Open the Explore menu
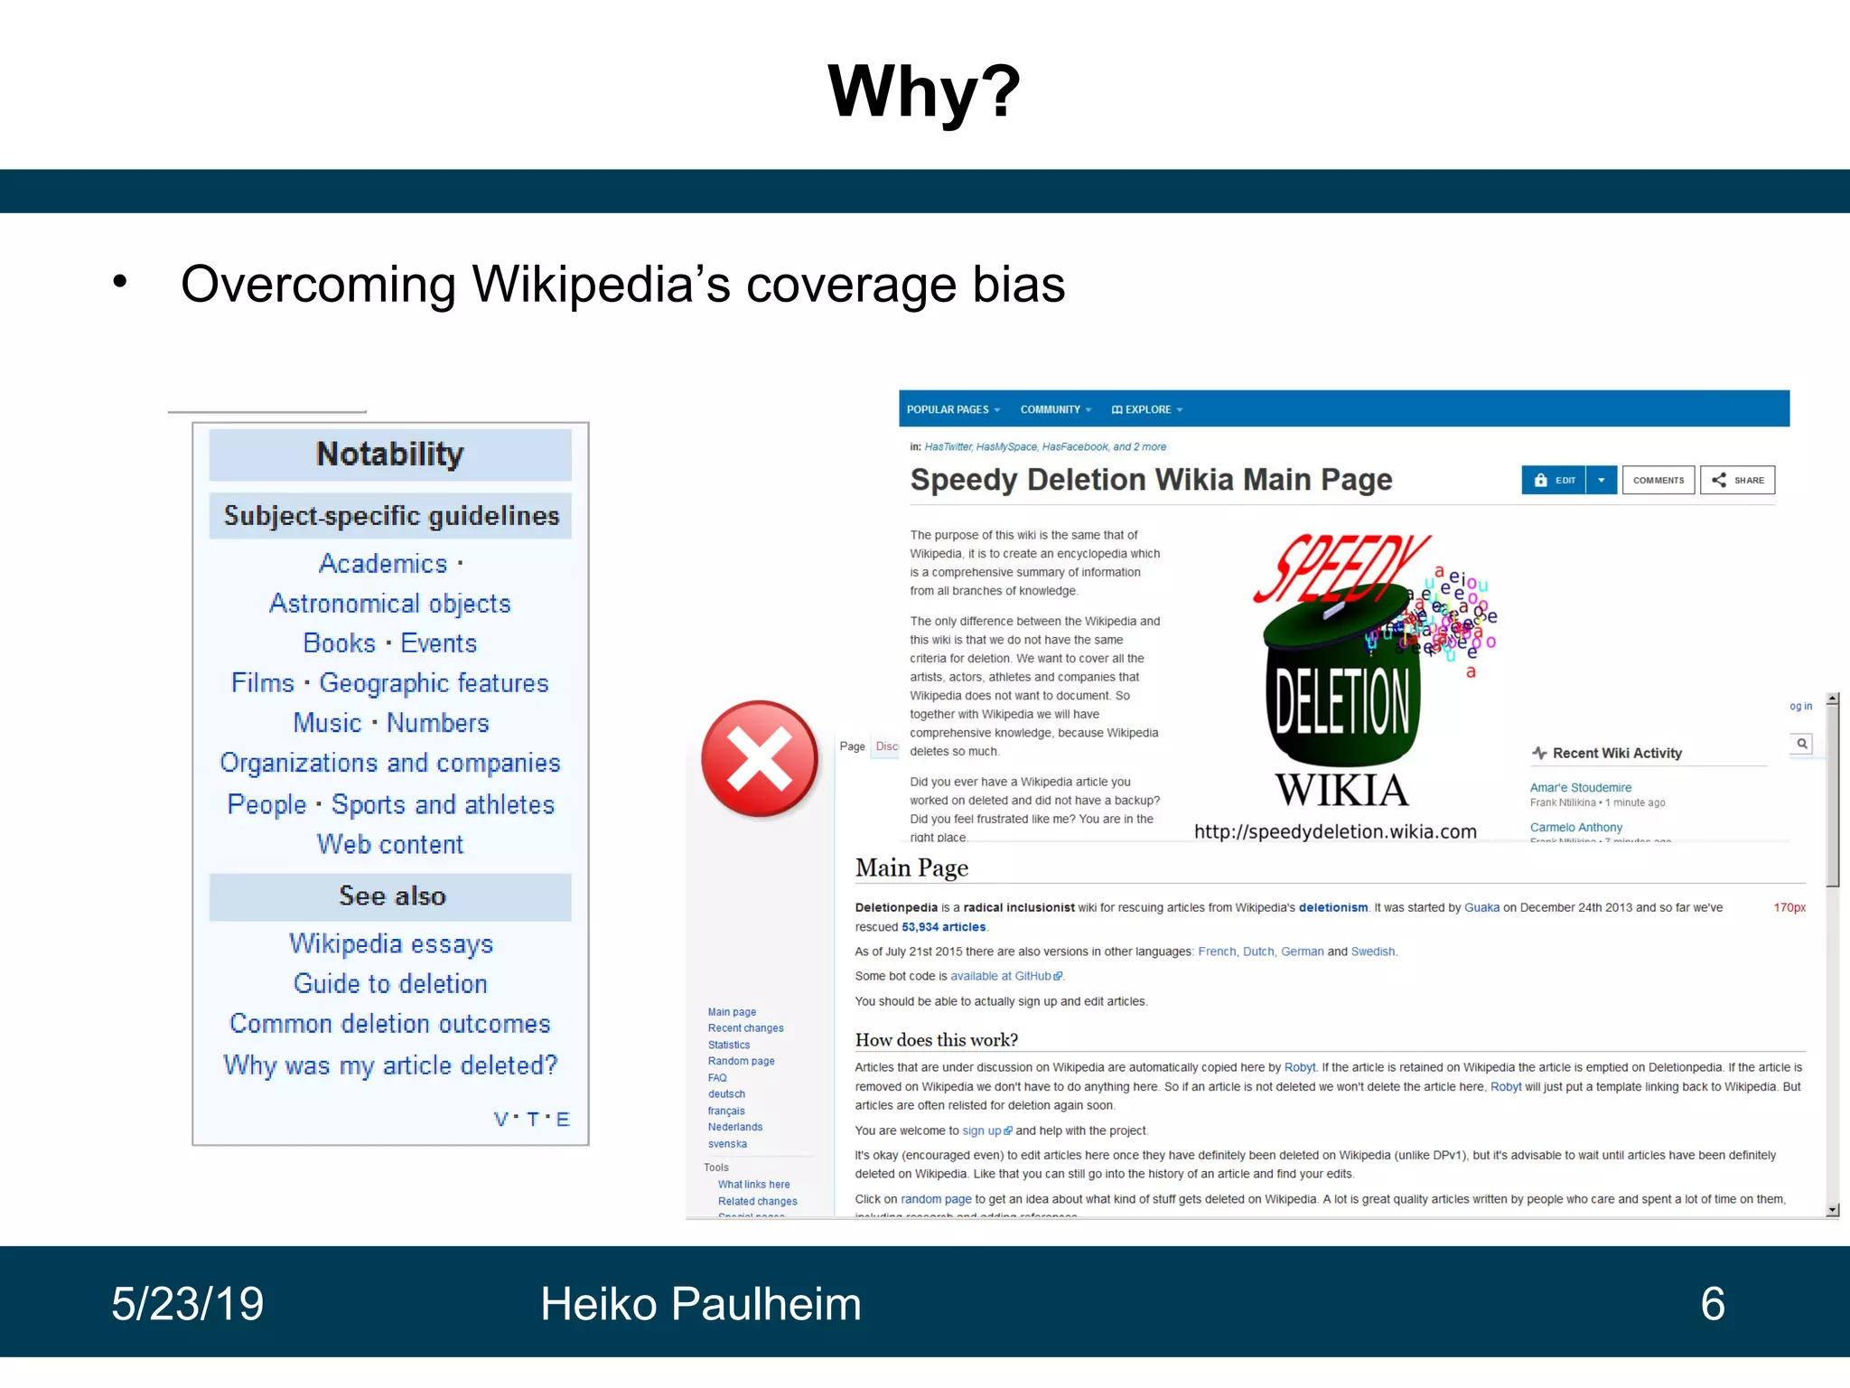 coord(1147,409)
